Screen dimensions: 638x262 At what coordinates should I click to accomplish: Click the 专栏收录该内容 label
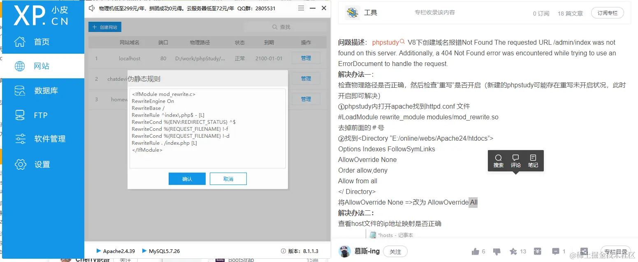coord(435,12)
